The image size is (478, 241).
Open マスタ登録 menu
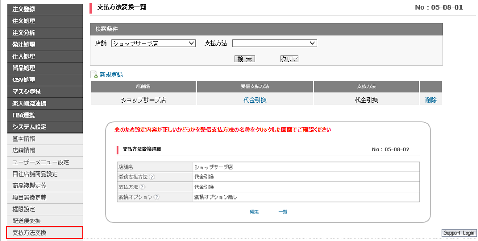tap(45, 92)
